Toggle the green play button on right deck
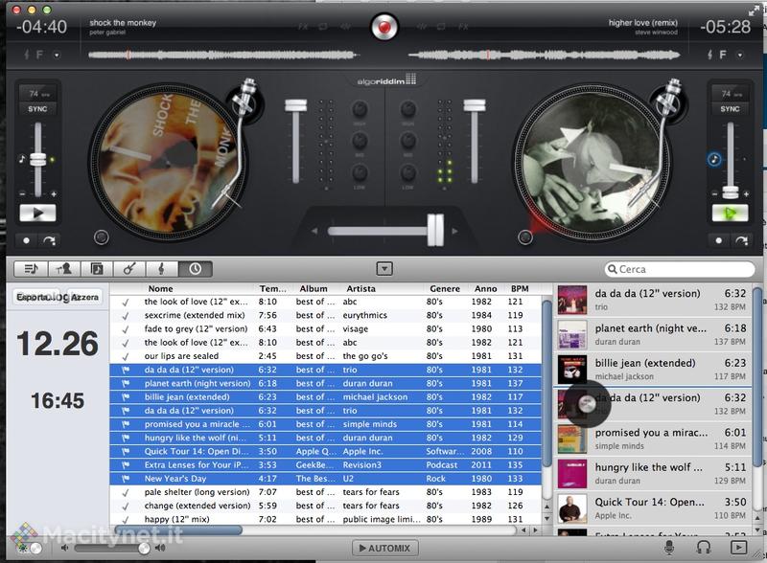The image size is (767, 563). [x=730, y=214]
